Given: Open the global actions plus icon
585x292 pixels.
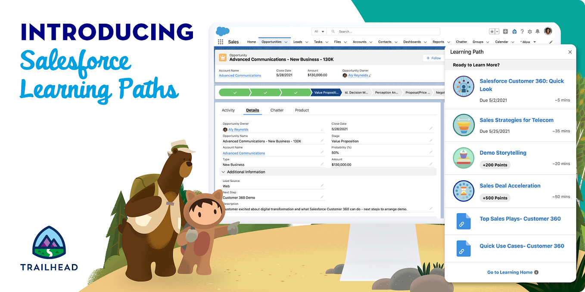Looking at the screenshot, I should point(505,31).
